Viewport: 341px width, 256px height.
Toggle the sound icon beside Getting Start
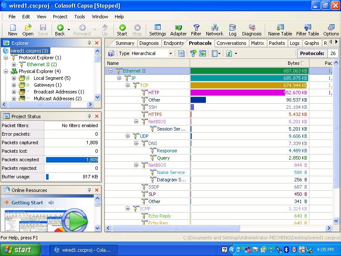(51, 203)
